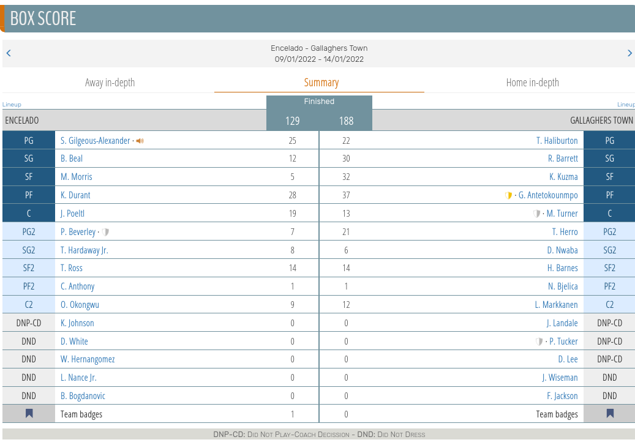View K. Durant's profile
This screenshot has height=445, width=635.
[75, 195]
